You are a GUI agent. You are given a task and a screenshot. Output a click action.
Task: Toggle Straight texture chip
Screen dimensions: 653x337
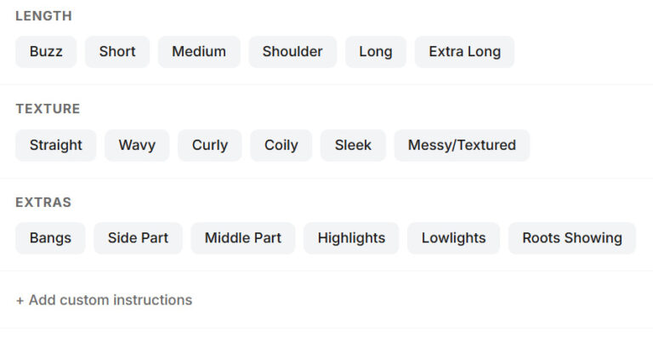click(56, 146)
